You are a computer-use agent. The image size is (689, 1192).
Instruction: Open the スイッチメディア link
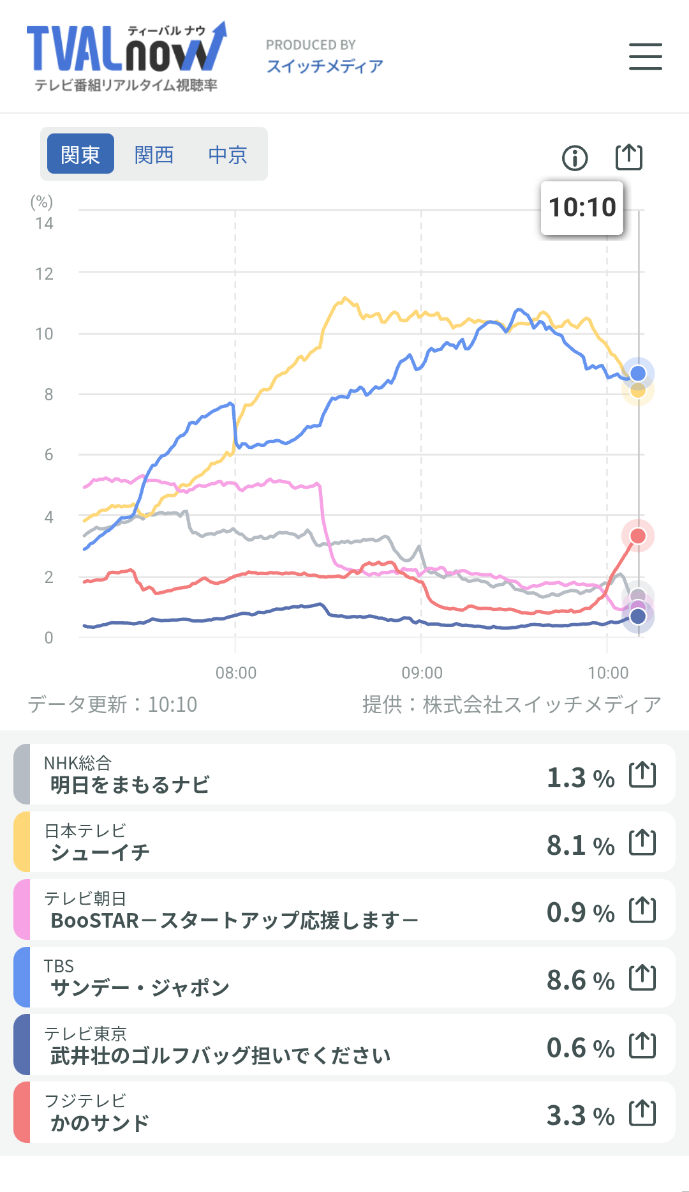[x=325, y=66]
